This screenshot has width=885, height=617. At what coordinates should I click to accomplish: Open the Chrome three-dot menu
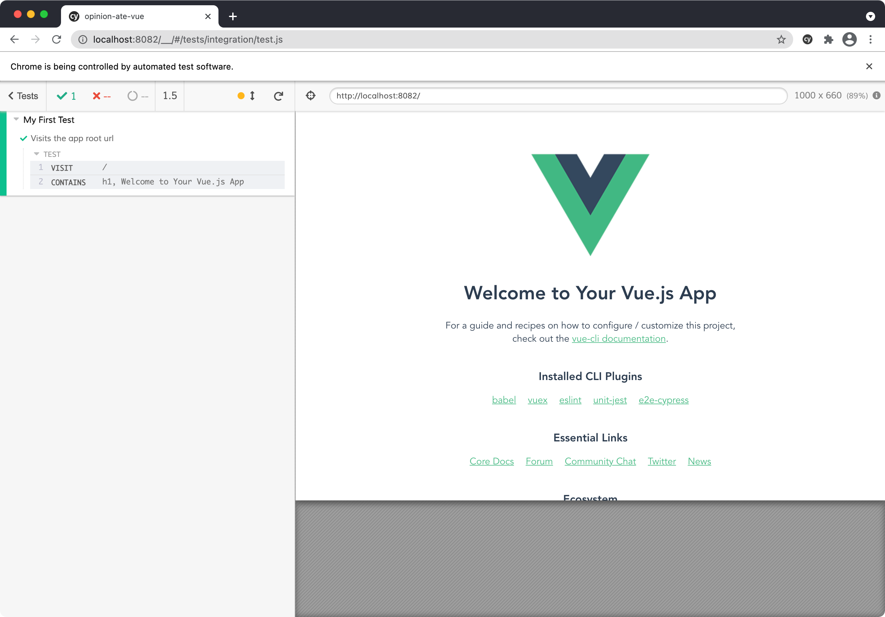click(870, 39)
